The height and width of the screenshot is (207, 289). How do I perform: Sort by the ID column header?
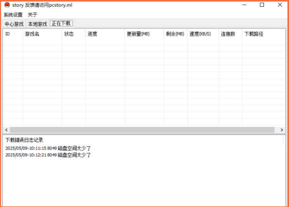(13, 34)
